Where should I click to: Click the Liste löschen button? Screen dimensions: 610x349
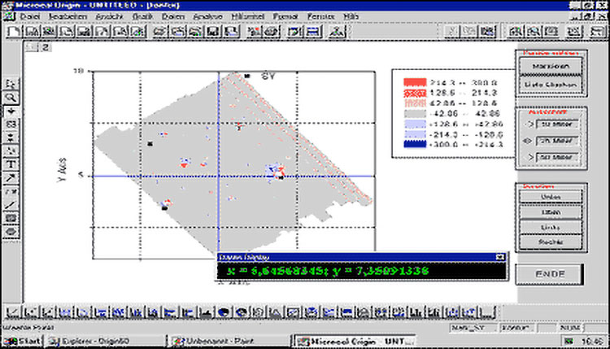click(x=551, y=85)
